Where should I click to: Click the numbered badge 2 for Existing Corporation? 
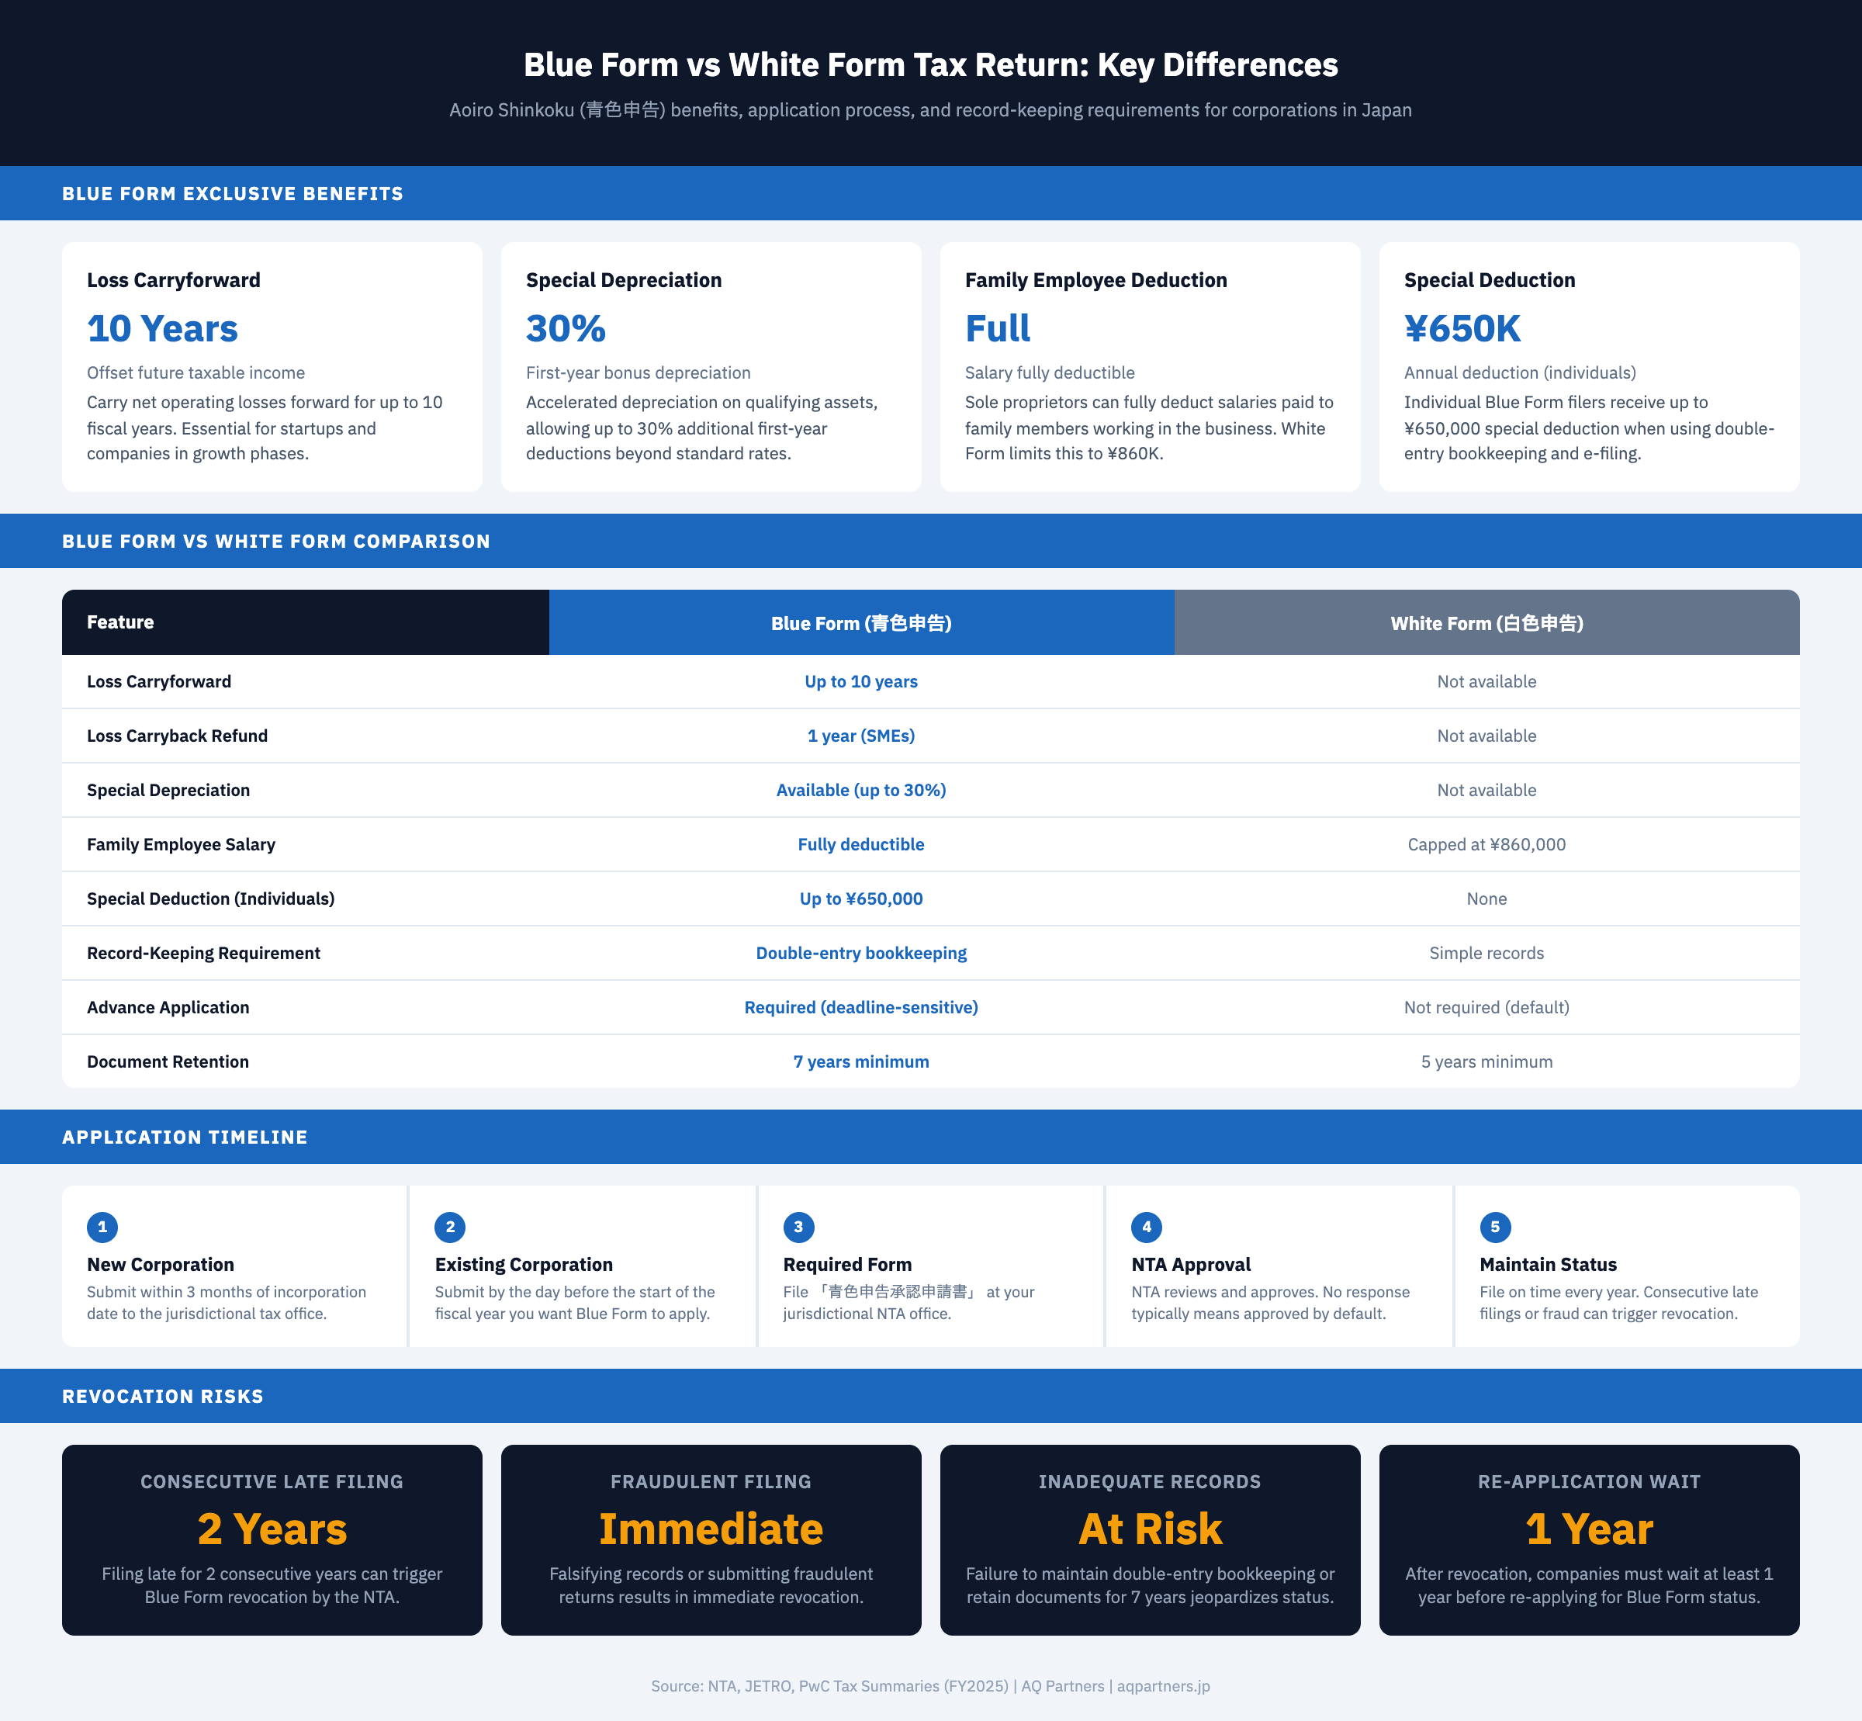[x=450, y=1228]
